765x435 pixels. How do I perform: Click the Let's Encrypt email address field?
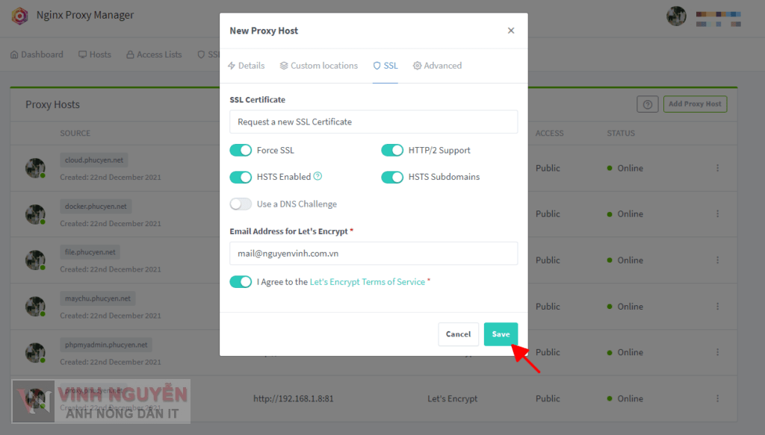[x=374, y=253]
